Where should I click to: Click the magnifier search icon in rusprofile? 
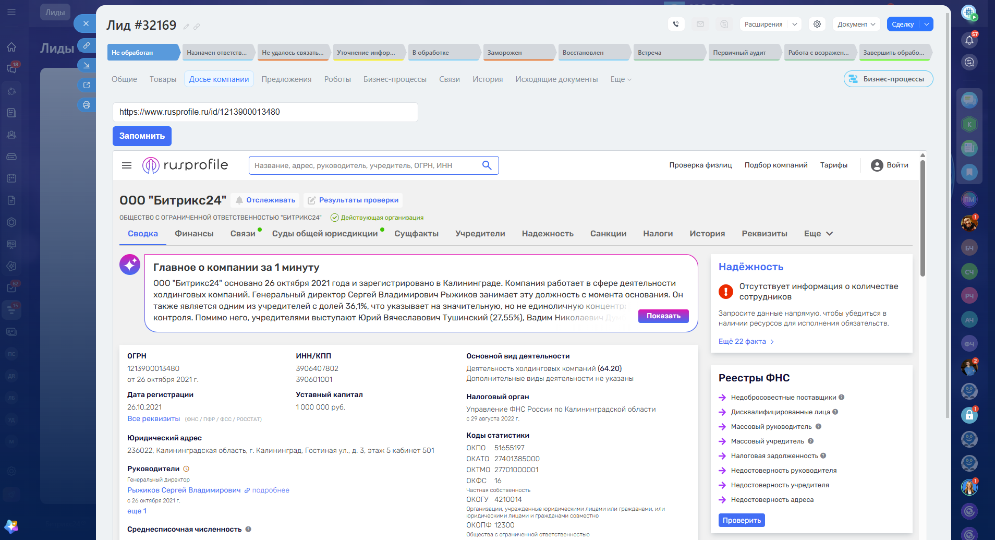(x=487, y=165)
